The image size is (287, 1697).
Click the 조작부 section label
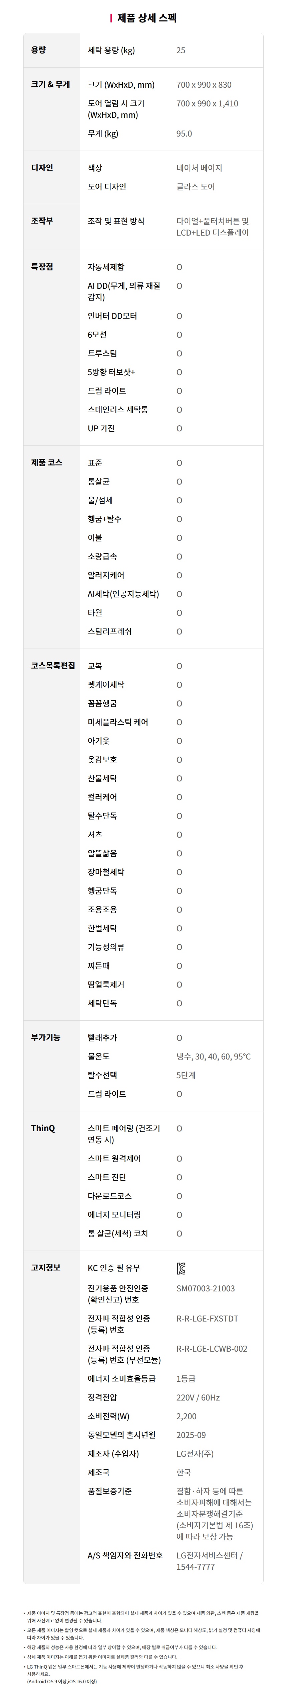42,221
